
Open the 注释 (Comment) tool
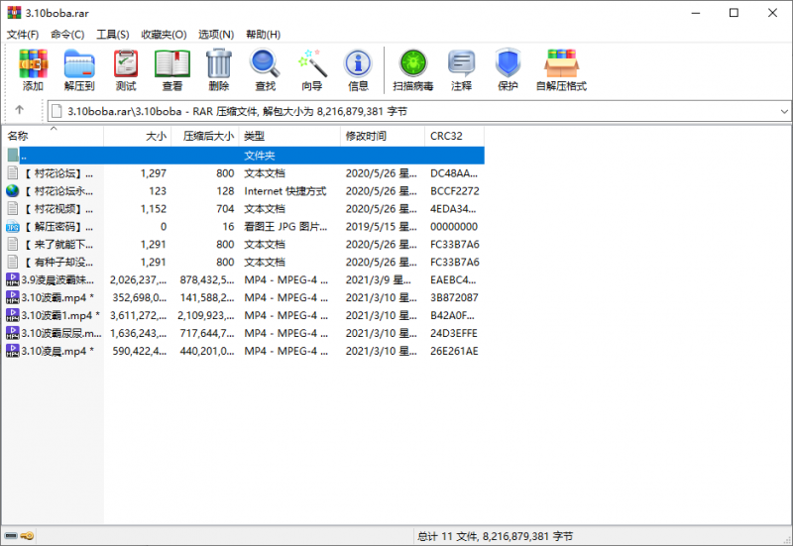pos(461,69)
